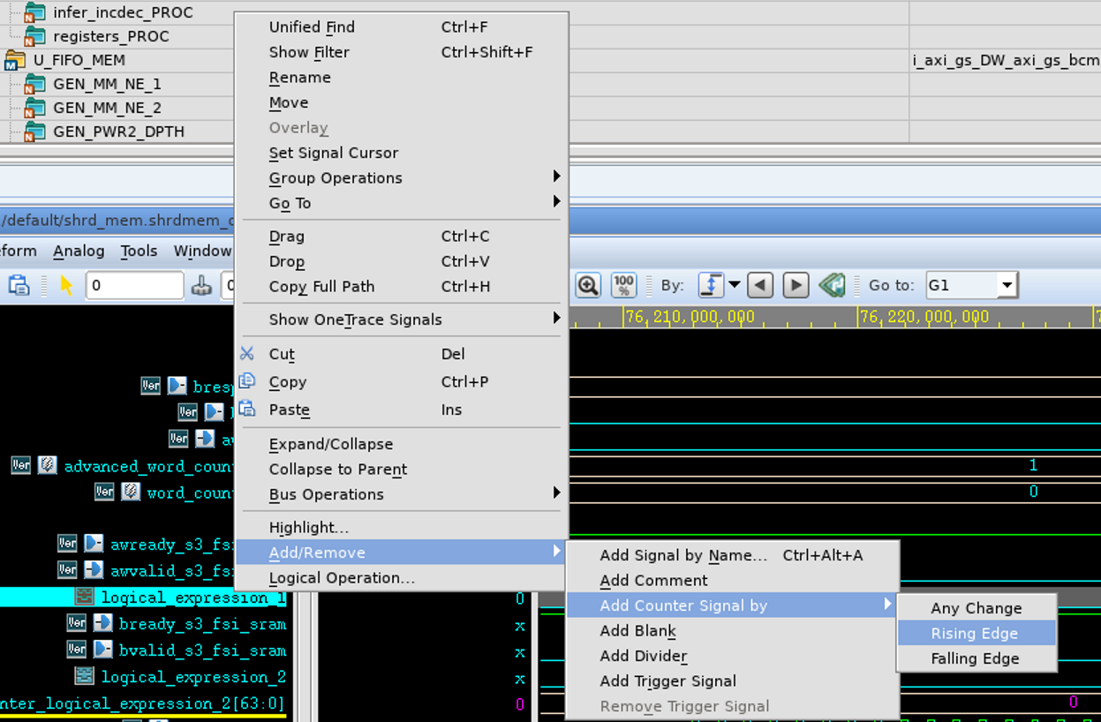Screen dimensions: 1101x722
Task: Select the bvalid_s3_fsi_sram signal name
Action: click(202, 651)
